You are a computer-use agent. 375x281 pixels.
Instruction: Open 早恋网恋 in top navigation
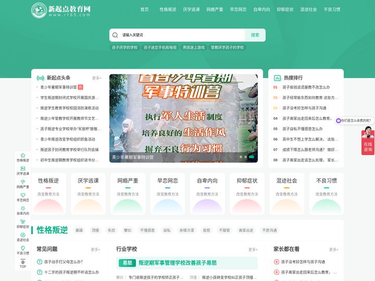tap(238, 9)
